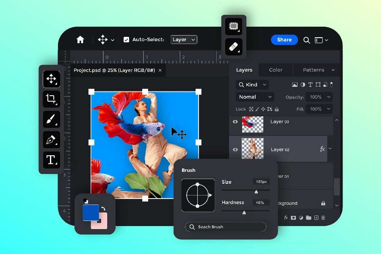
Task: Select the Crop tool
Action: click(x=51, y=99)
